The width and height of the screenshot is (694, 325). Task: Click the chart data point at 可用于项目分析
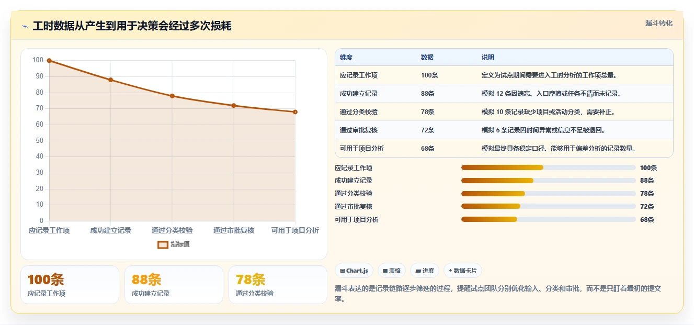(x=295, y=112)
